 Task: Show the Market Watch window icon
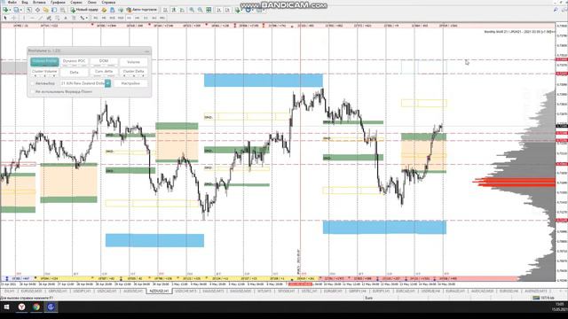click(x=29, y=10)
